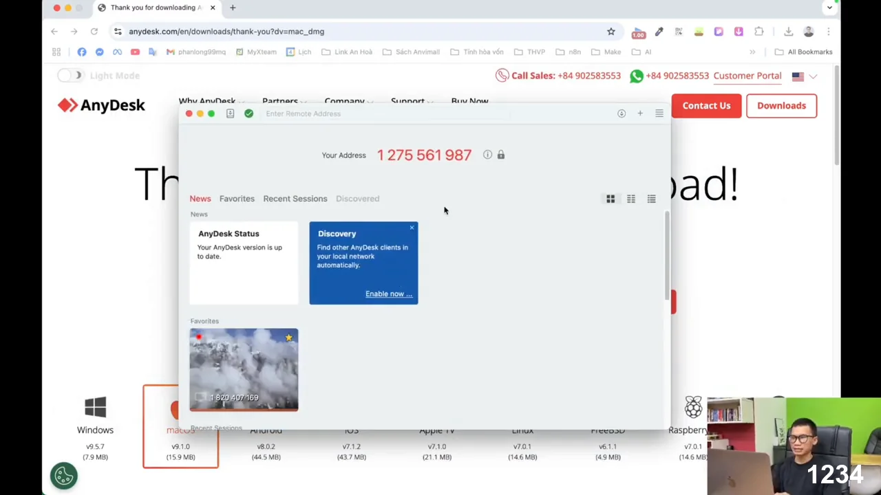Click the green connection status checkmark
The width and height of the screenshot is (881, 495).
click(x=248, y=113)
